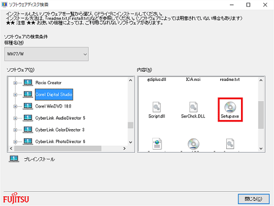The height and width of the screenshot is (206, 274).
Task: Select the Corel Digital Studio entry
Action: [54, 95]
